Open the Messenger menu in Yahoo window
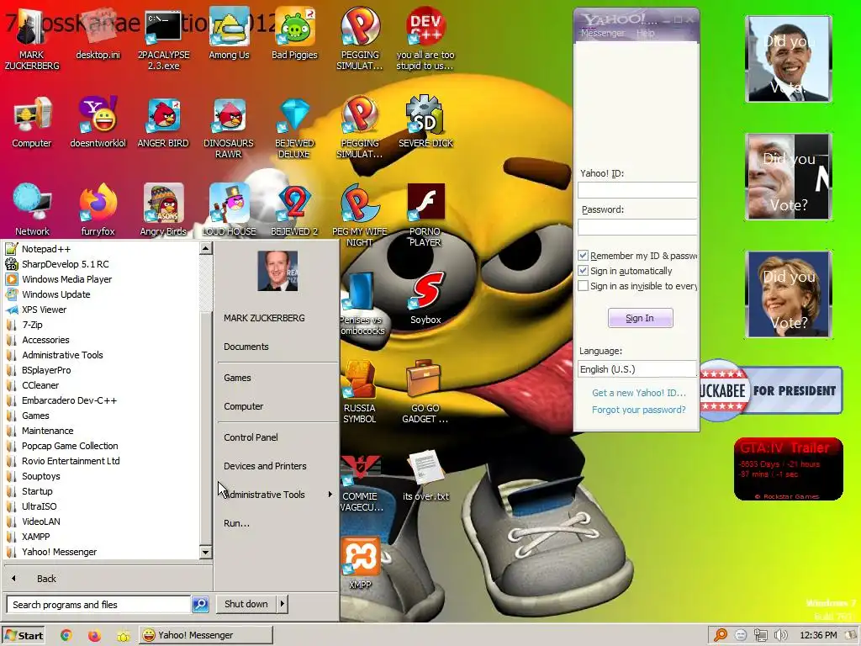The image size is (861, 646). 602,33
